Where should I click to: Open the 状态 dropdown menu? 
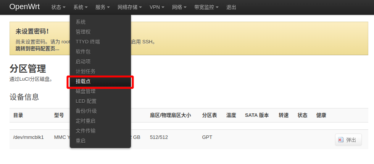coord(58,7)
